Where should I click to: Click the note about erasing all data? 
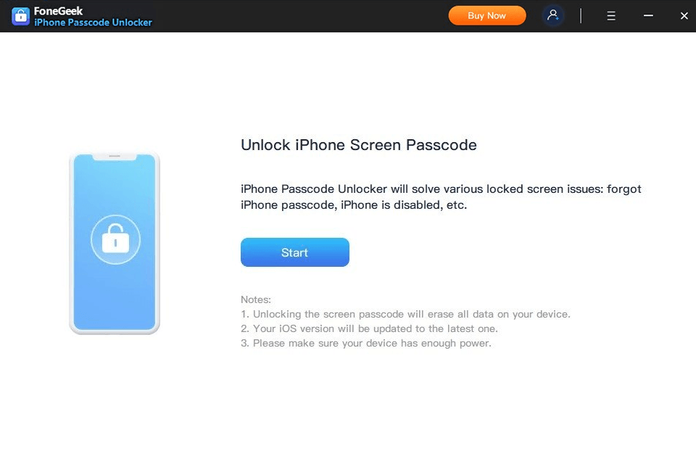[405, 315]
